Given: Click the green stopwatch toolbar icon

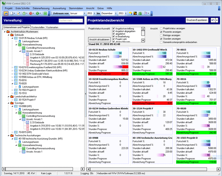Looking at the screenshot, I should [x=24, y=14].
